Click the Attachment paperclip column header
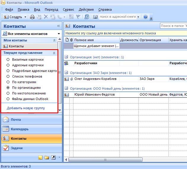The width and height of the screenshot is (187, 169). click(71, 40)
